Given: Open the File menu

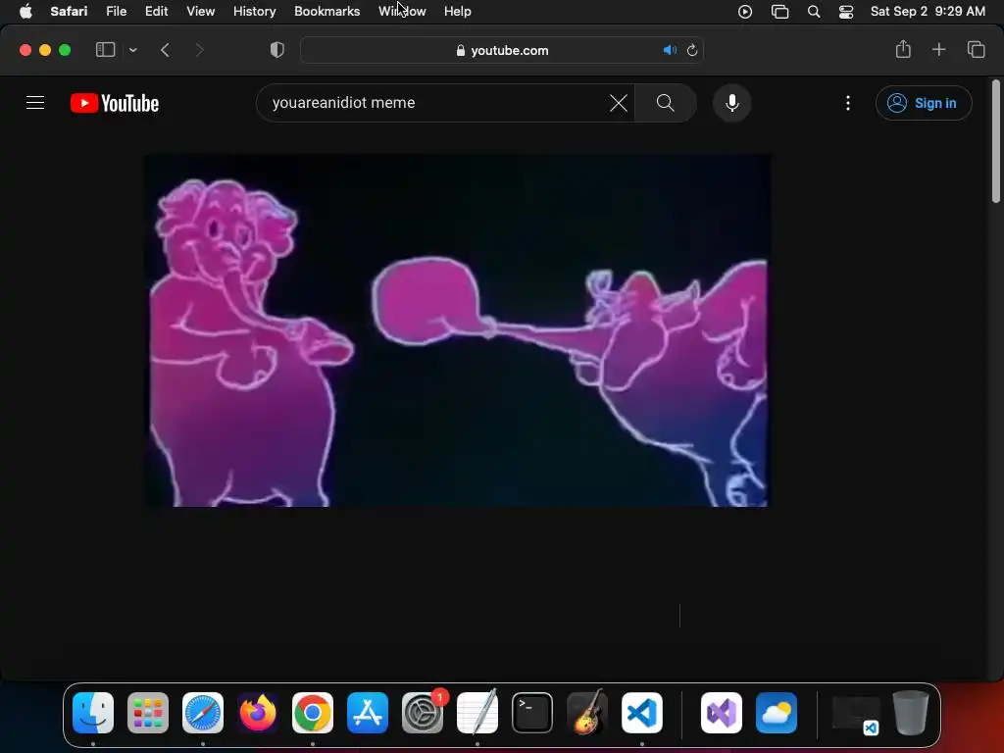Looking at the screenshot, I should [116, 12].
